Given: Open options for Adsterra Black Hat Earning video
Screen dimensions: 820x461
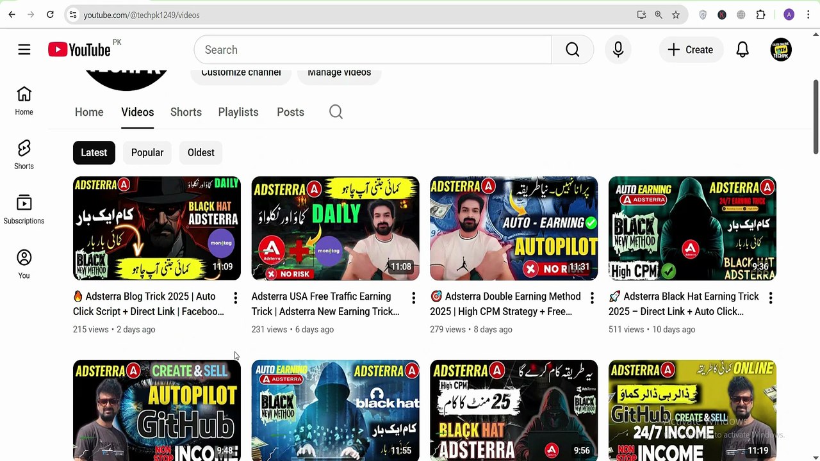Looking at the screenshot, I should pyautogui.click(x=771, y=298).
